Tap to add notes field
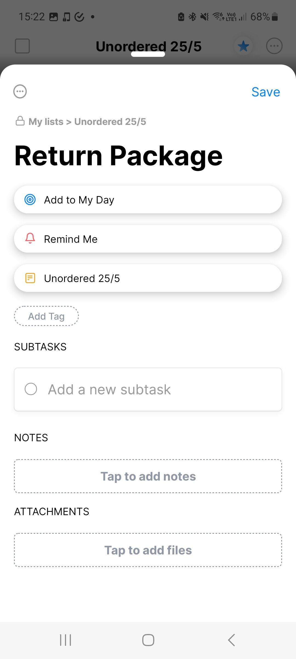The image size is (296, 659). [148, 476]
